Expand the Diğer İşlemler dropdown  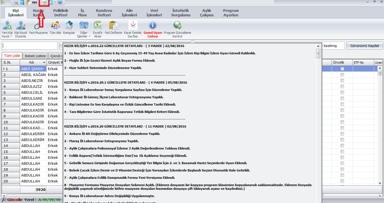[89, 36]
